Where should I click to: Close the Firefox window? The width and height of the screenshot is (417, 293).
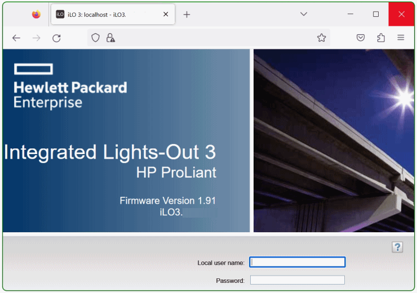[401, 14]
